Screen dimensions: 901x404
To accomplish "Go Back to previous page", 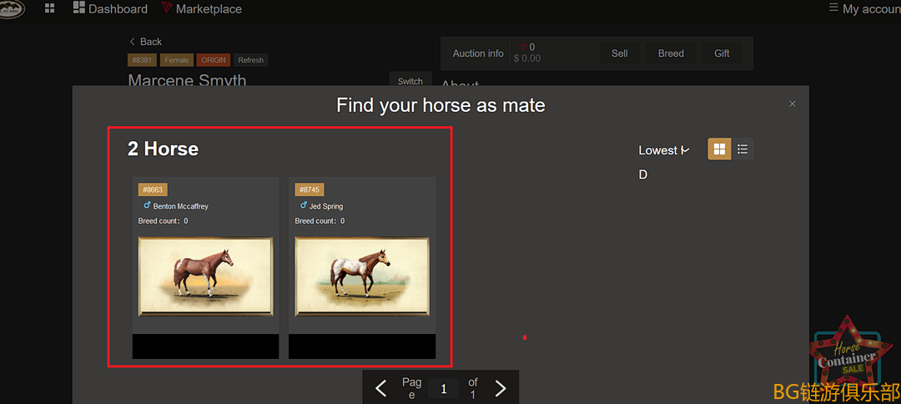I will (145, 42).
